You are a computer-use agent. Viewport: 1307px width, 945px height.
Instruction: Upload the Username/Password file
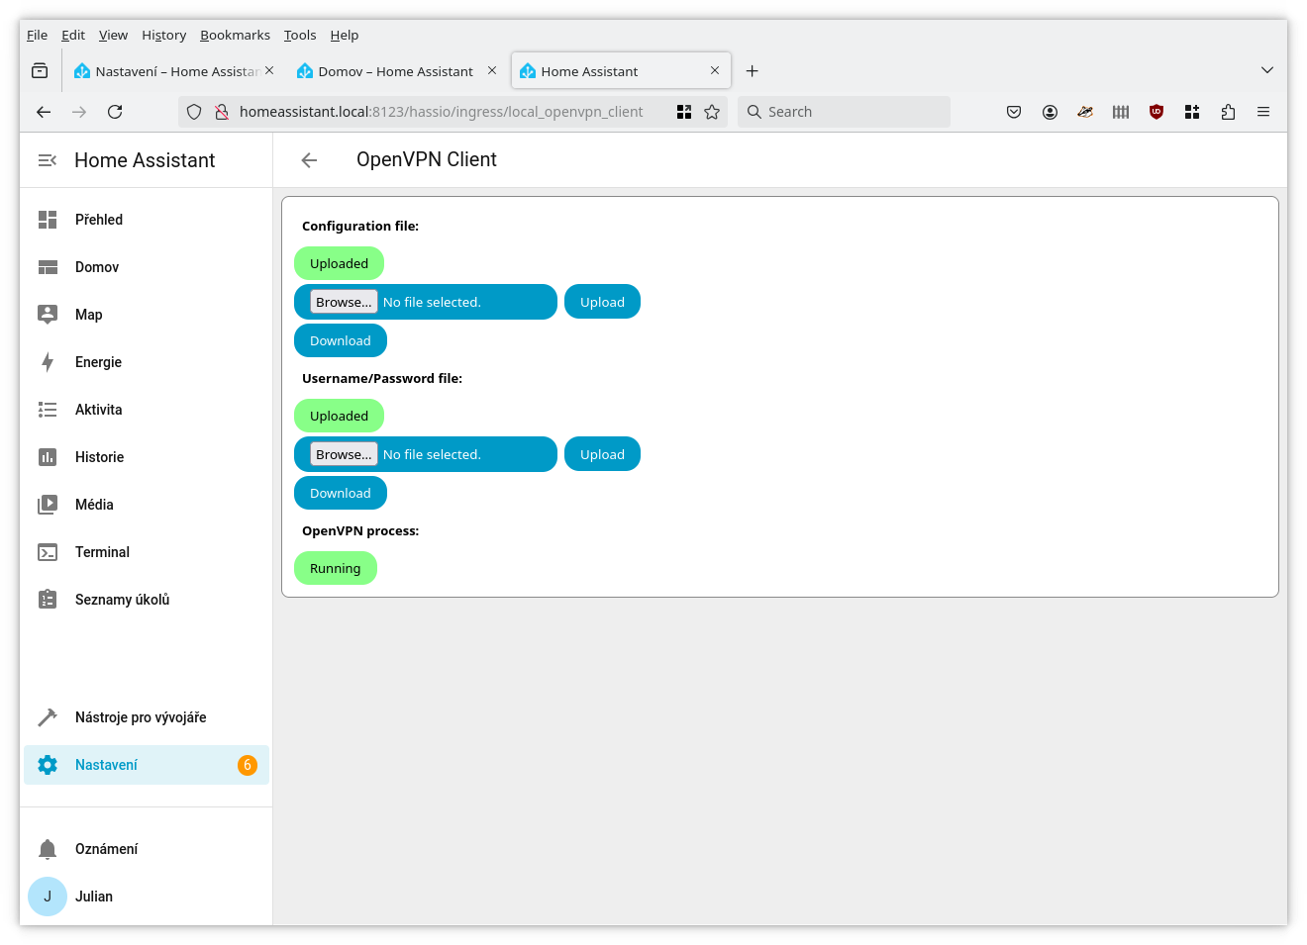(x=602, y=454)
